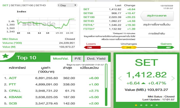Click the red Losers 796 badge
The width and height of the screenshot is (180, 108).
point(92,47)
